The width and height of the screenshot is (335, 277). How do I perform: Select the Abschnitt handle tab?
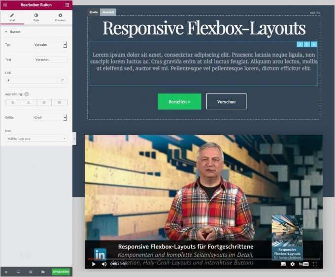click(x=108, y=12)
